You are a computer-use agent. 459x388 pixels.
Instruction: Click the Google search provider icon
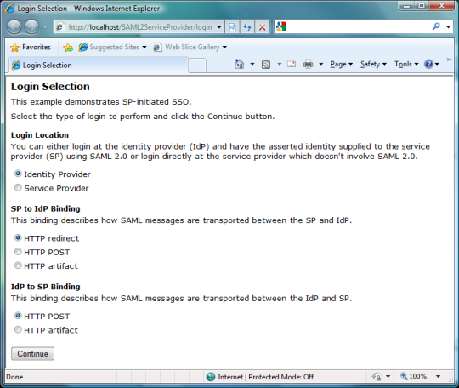281,27
